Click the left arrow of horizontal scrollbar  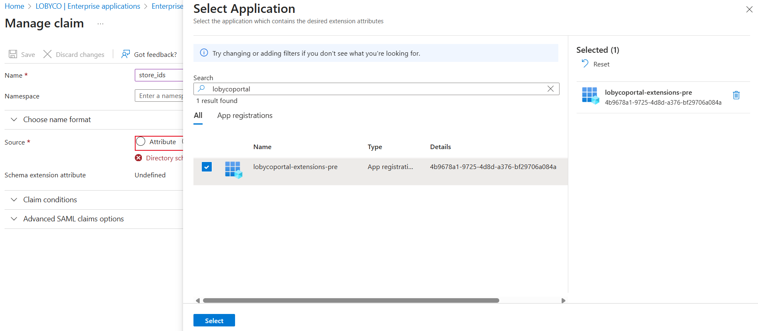point(198,301)
